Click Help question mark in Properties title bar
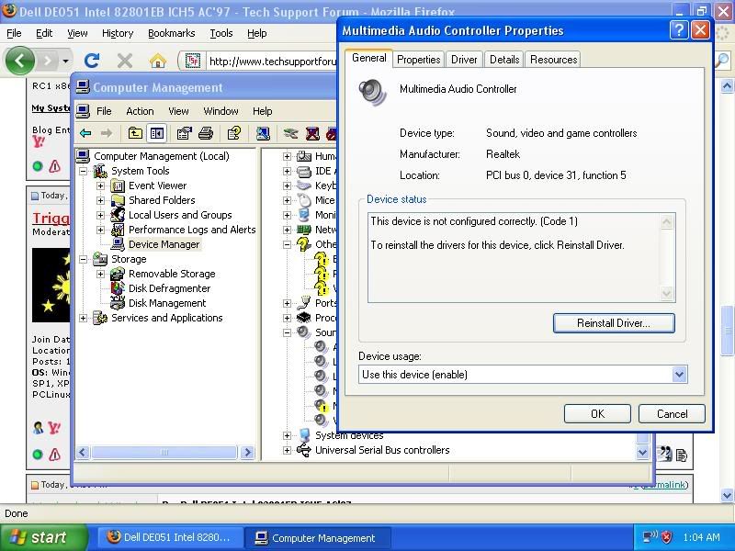This screenshot has height=551, width=735. coord(679,30)
